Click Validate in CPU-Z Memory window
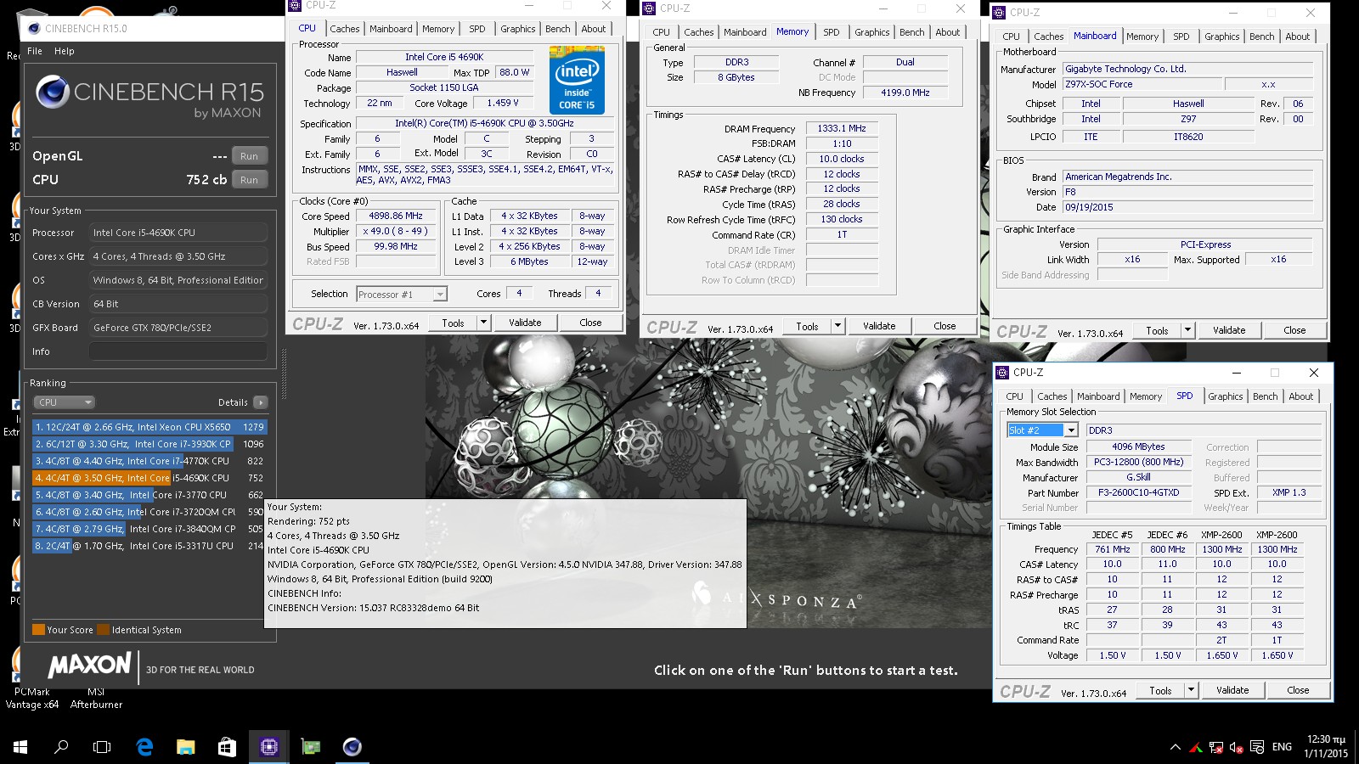Image resolution: width=1359 pixels, height=764 pixels. tap(879, 326)
